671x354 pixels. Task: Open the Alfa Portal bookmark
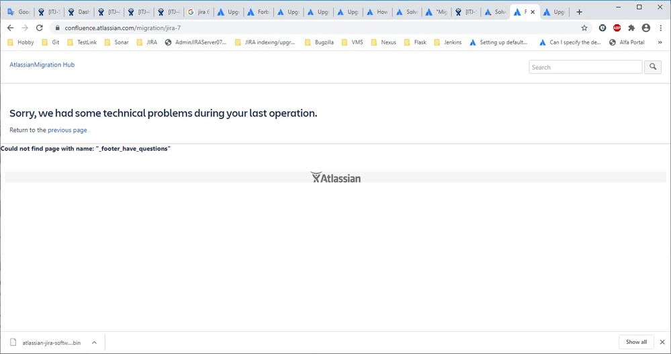click(x=627, y=42)
